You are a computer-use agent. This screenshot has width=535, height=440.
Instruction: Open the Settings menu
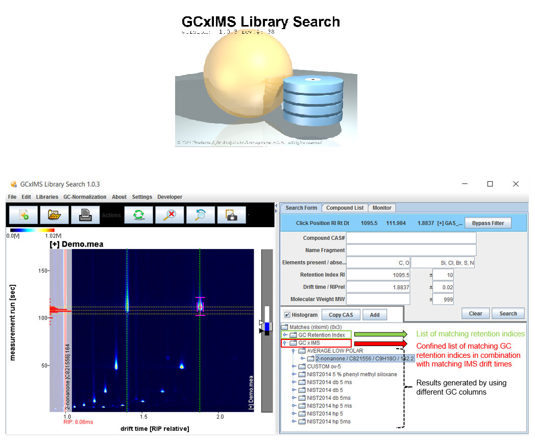click(142, 197)
